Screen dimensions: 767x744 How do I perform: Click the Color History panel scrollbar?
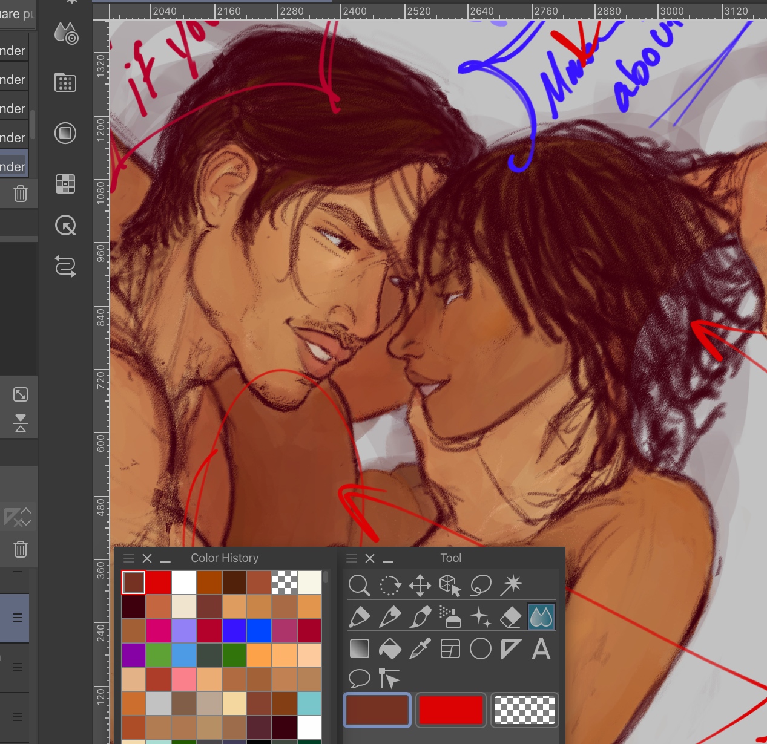click(x=326, y=578)
